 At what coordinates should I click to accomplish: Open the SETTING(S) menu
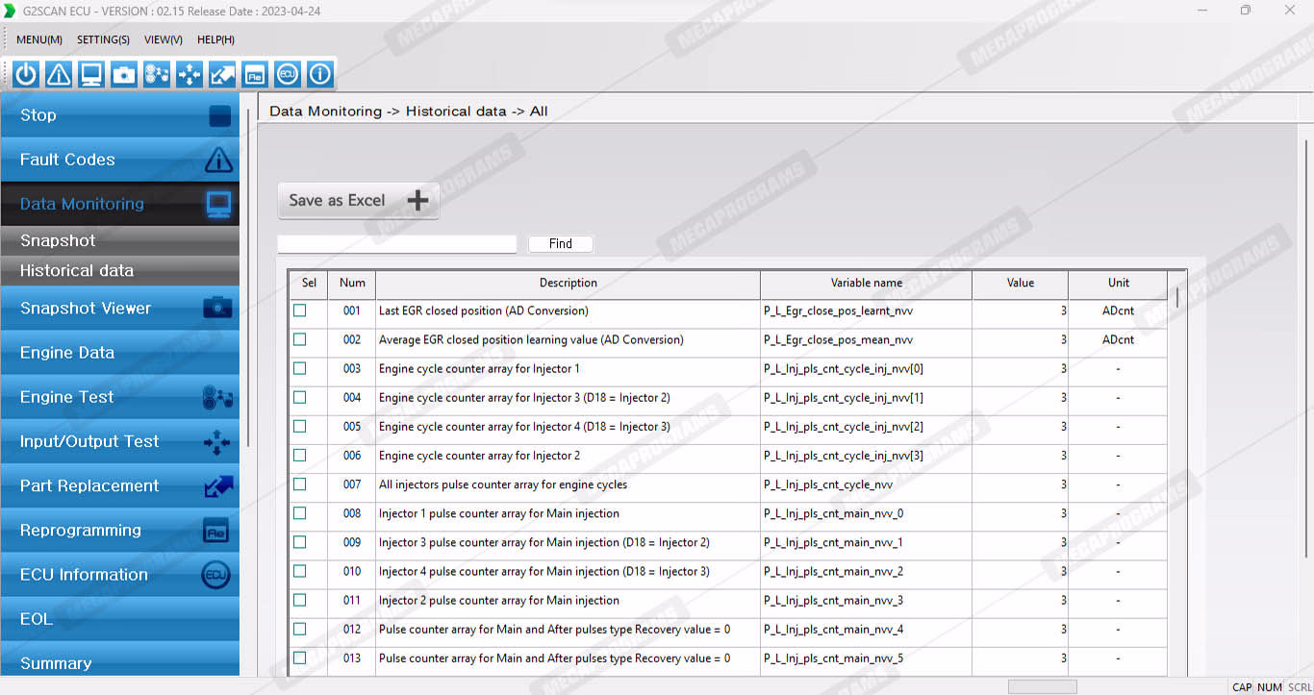click(103, 39)
